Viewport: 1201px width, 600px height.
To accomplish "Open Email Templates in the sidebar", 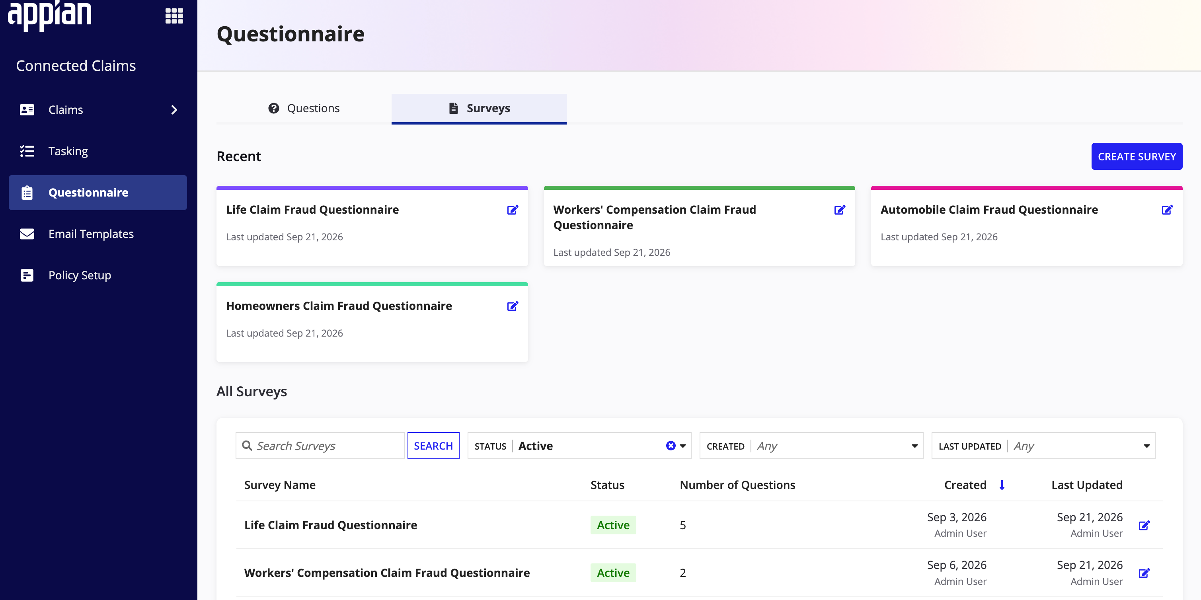I will [x=98, y=234].
